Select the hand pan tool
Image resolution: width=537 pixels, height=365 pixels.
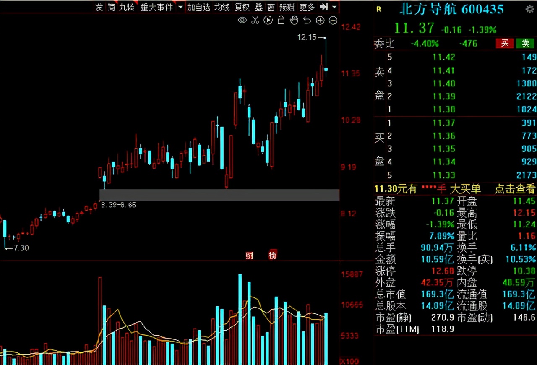(294, 20)
